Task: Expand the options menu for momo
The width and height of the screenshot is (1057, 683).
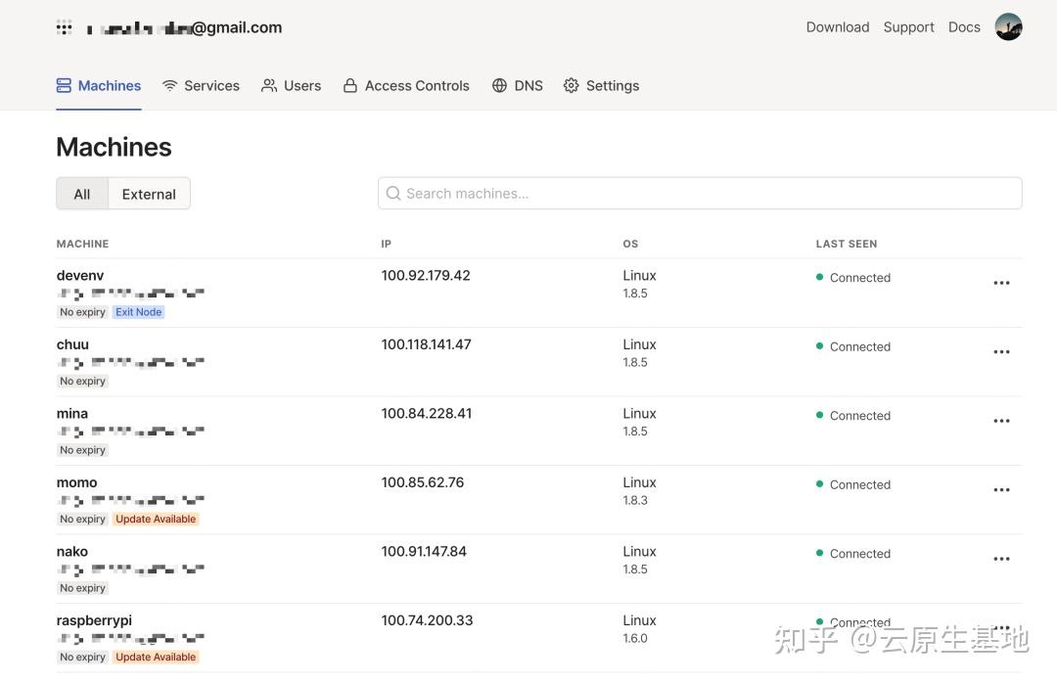Action: [1001, 490]
